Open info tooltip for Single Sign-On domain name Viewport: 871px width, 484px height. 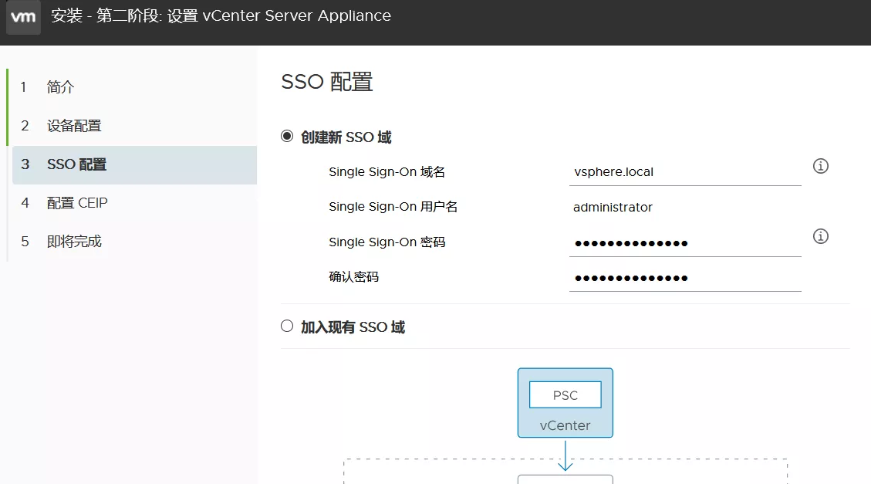point(821,166)
